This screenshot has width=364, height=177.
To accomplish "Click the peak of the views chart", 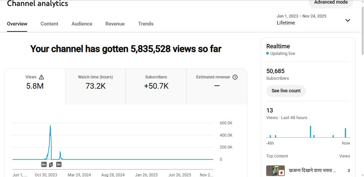I will [x=50, y=126].
